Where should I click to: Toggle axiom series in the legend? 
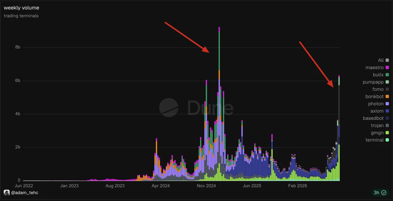[379, 111]
